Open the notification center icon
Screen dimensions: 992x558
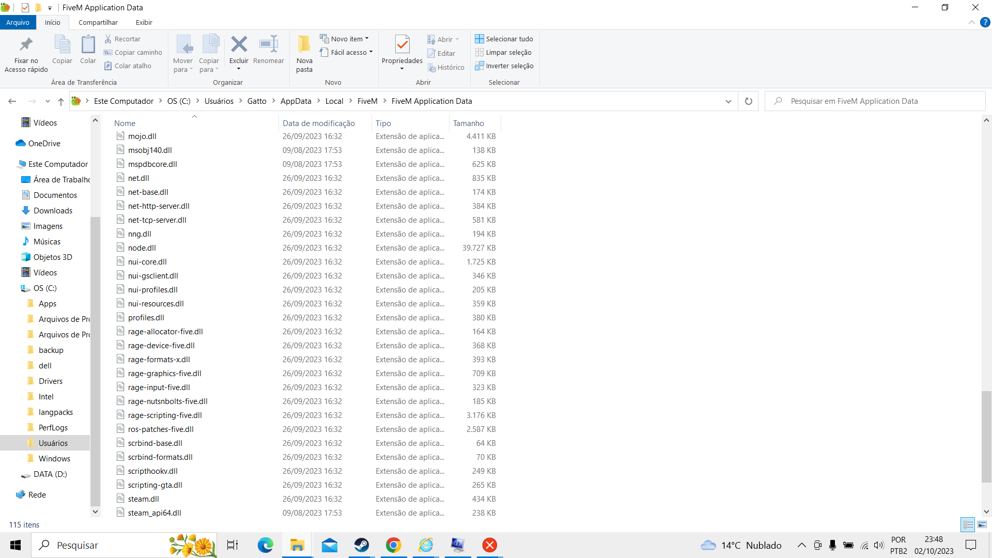(x=971, y=545)
